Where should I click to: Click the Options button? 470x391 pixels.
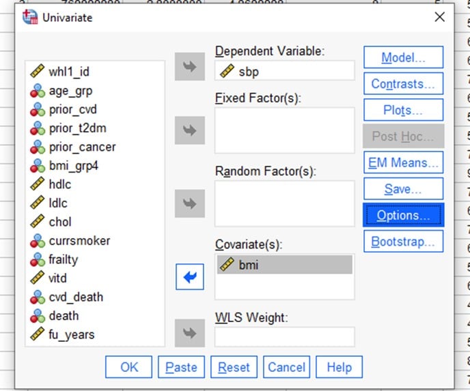point(402,215)
